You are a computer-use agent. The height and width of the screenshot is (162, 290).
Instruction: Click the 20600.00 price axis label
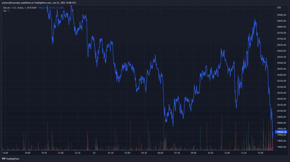click(282, 51)
